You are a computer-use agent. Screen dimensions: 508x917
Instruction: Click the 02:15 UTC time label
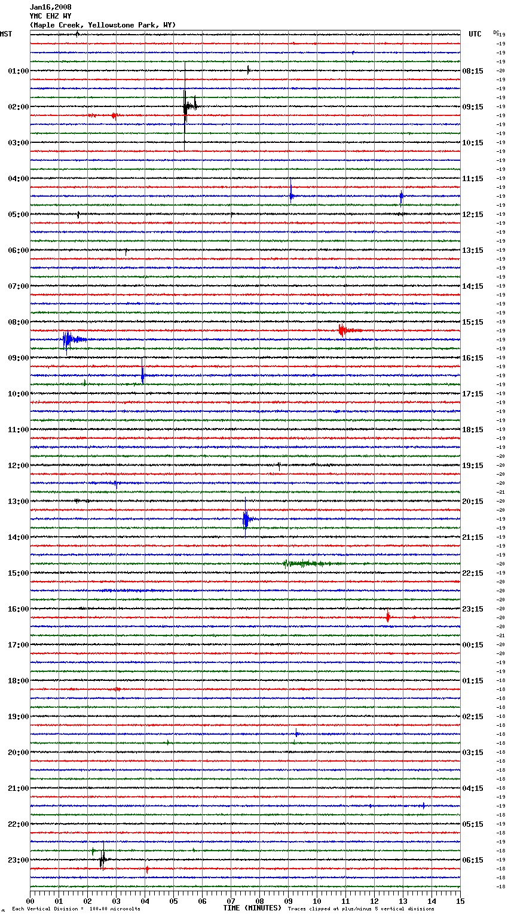pyautogui.click(x=473, y=717)
